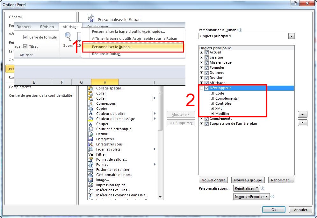Click the Zoom magnifier icon in ribbon

click(x=68, y=37)
